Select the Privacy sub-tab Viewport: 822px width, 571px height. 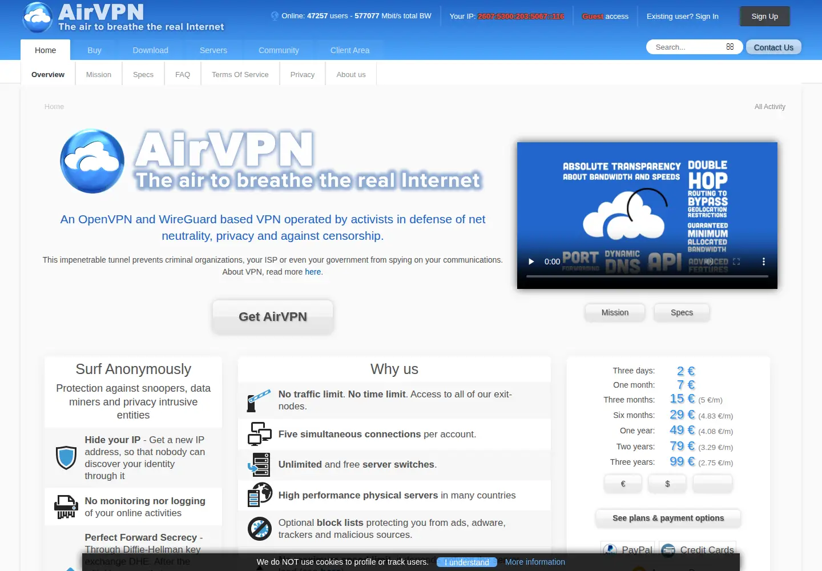coord(303,74)
